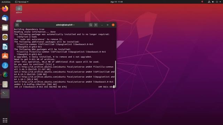The height and width of the screenshot is (125, 223).
Task: Click the 'Get:1' archive URL line
Action: point(64,67)
